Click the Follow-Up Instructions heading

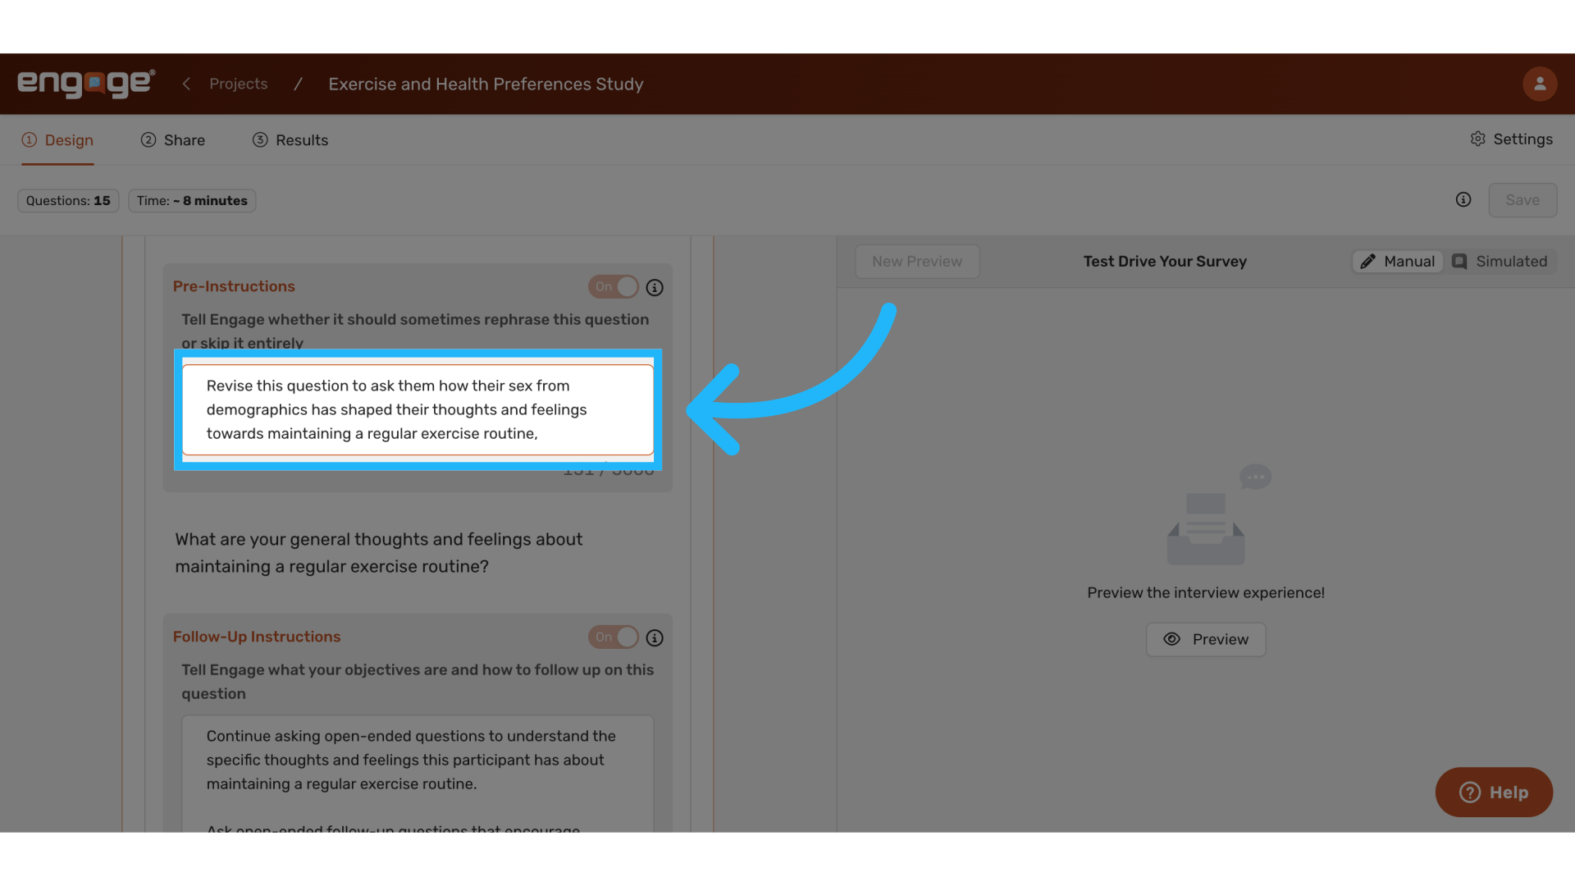[257, 637]
